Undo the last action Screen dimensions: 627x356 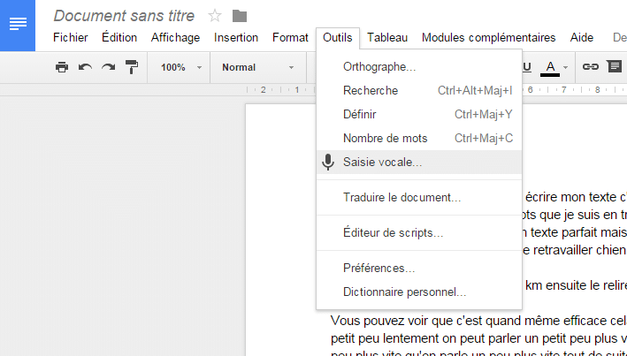(x=85, y=67)
